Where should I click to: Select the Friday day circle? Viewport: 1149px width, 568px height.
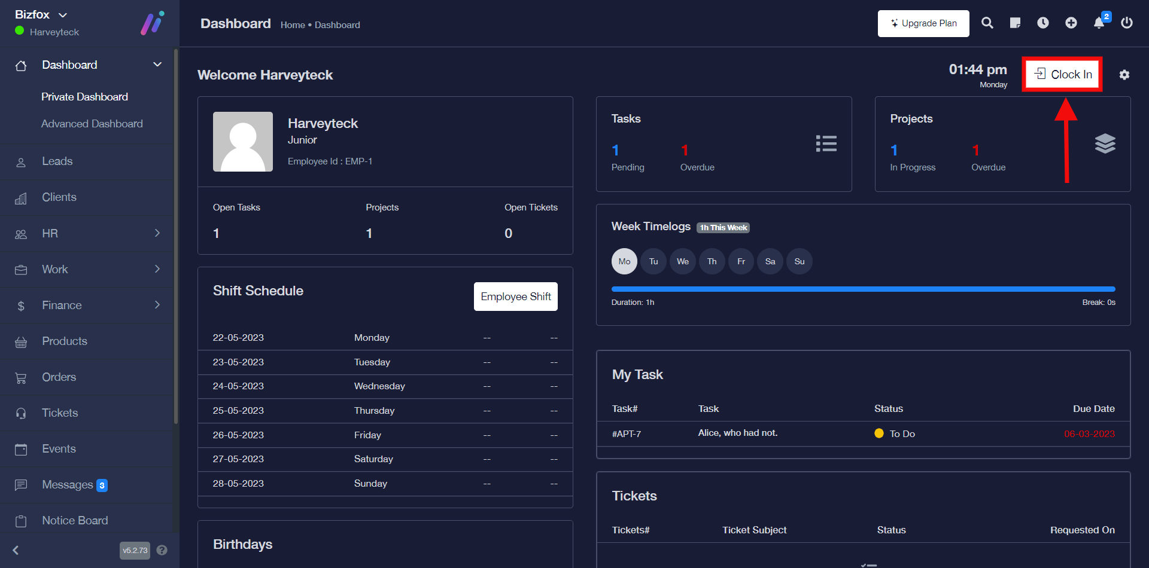pyautogui.click(x=741, y=261)
